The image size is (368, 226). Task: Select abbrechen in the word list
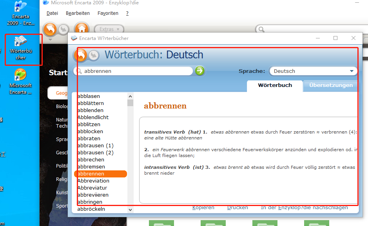click(x=91, y=159)
